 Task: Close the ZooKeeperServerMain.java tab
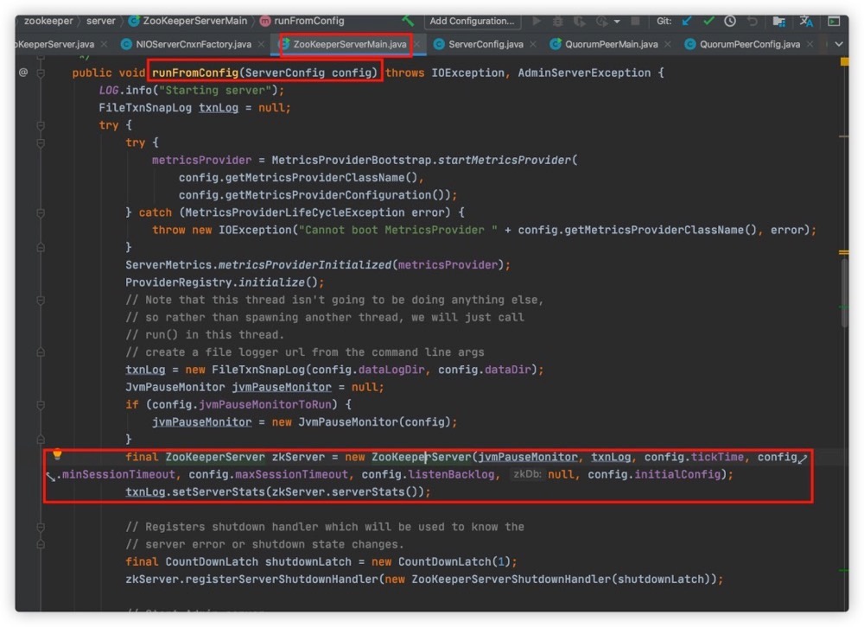coord(416,44)
